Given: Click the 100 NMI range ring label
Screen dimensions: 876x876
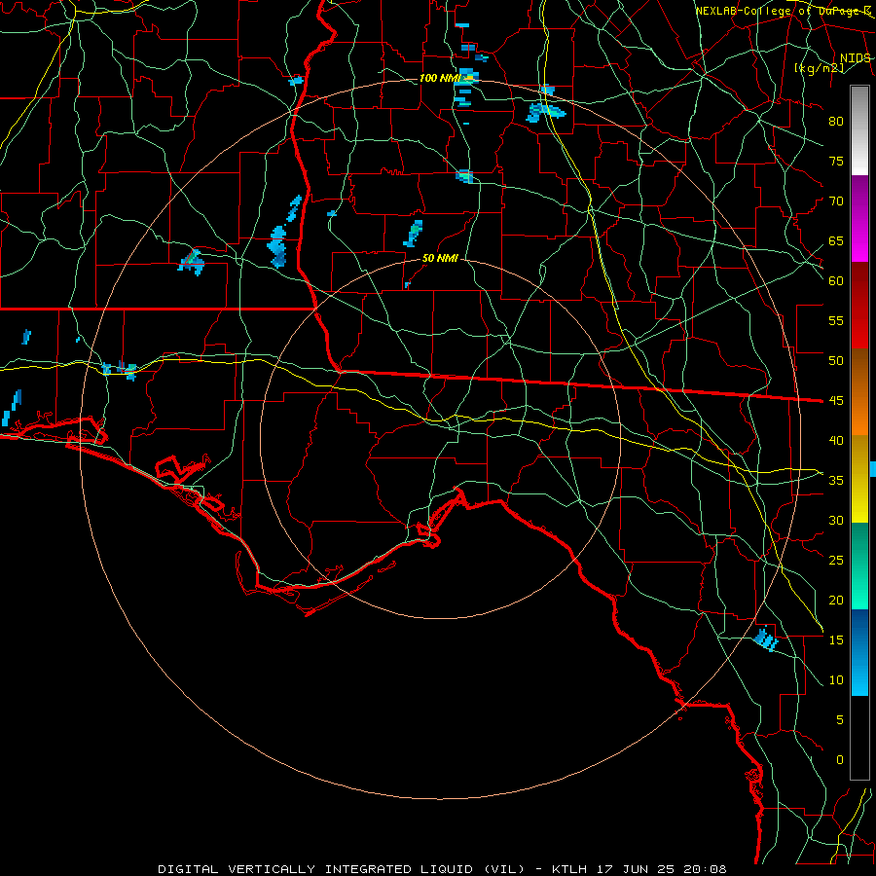Looking at the screenshot, I should tap(440, 78).
